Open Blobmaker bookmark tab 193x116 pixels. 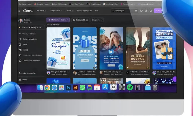pyautogui.click(x=42, y=4)
